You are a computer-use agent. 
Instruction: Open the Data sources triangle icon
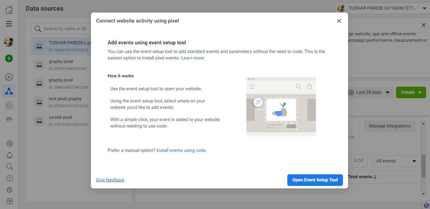coord(9,91)
